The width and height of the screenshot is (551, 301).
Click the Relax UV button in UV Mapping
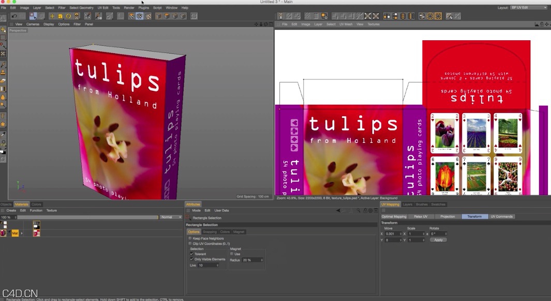tap(421, 216)
